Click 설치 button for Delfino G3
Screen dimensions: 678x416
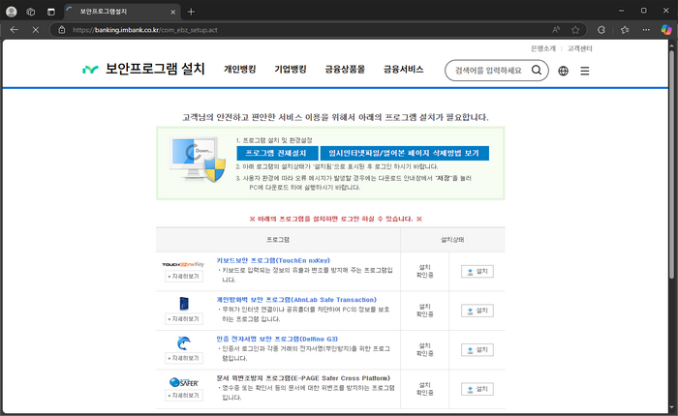coord(478,350)
